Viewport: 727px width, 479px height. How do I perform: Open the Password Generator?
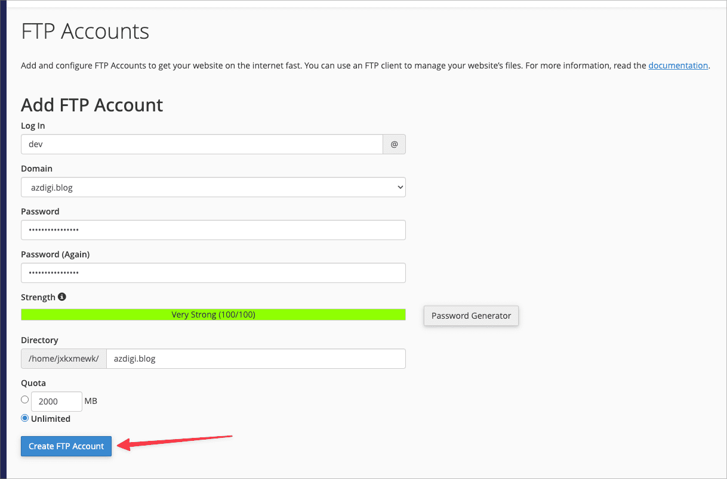pyautogui.click(x=471, y=316)
